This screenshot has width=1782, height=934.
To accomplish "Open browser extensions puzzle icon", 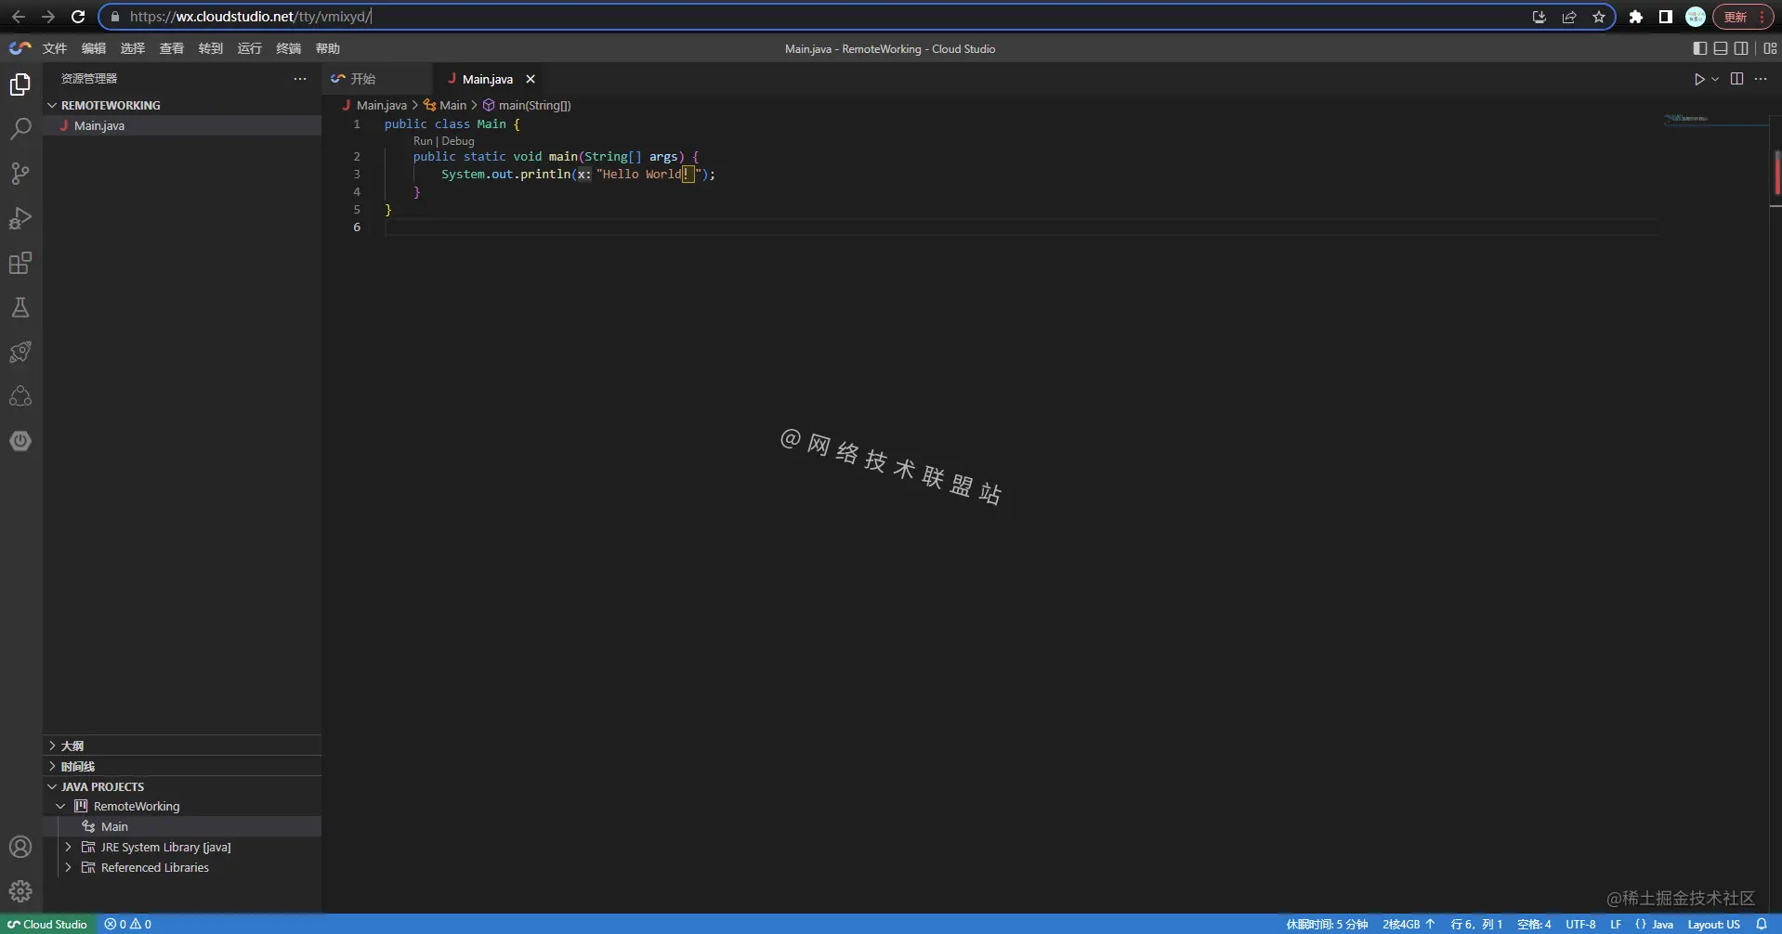I will coord(1636,17).
